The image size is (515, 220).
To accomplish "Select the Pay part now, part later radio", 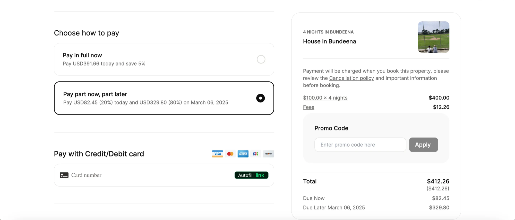I will 260,98.
